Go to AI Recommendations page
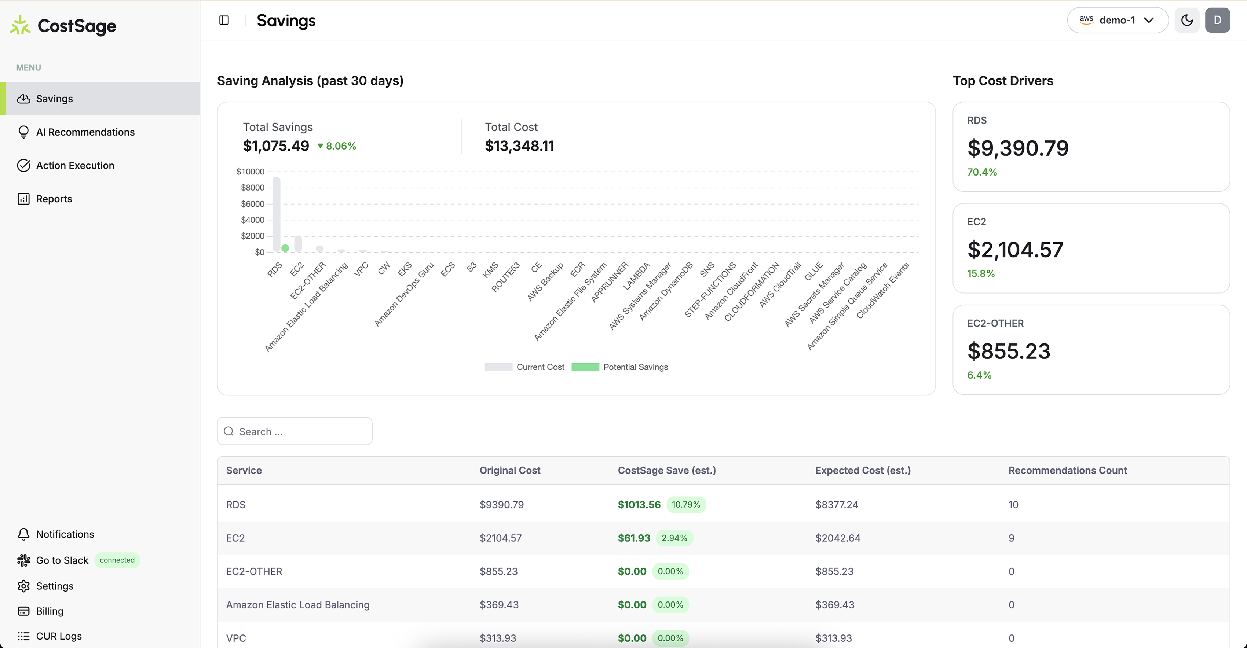Screen dimensions: 1247x648 pos(100,132)
